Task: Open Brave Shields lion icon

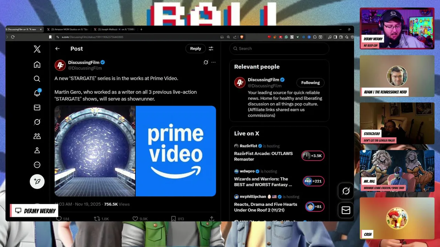Action: [242, 37]
